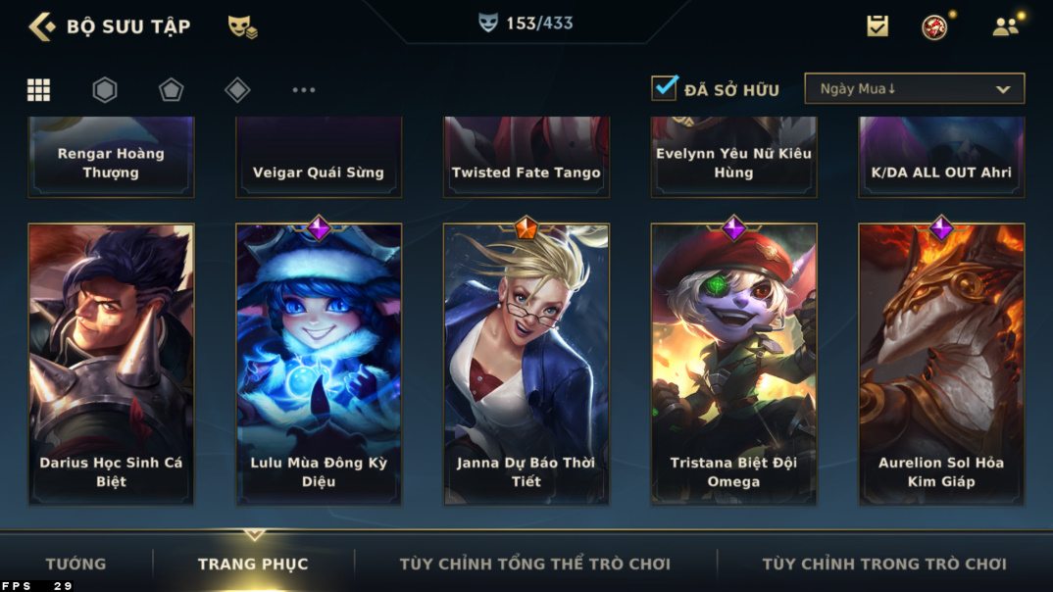The width and height of the screenshot is (1053, 592).
Task: Filter skins by the diamond rarity icon
Action: pyautogui.click(x=237, y=89)
